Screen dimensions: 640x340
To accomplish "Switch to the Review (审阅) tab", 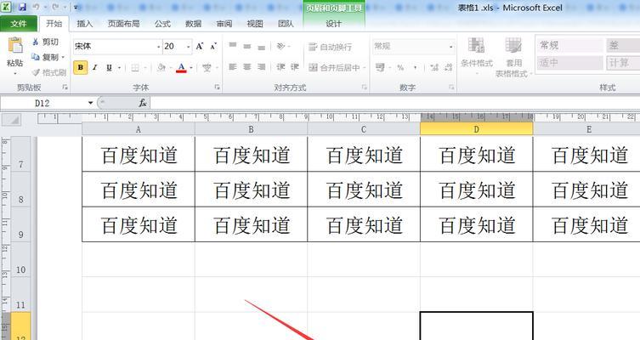I will tap(224, 24).
